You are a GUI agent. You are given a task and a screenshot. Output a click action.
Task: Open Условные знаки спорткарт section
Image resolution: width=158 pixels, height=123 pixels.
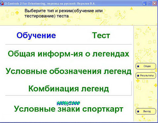tap(68, 109)
